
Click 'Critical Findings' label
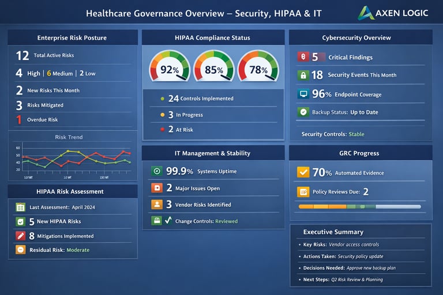pyautogui.click(x=350, y=57)
